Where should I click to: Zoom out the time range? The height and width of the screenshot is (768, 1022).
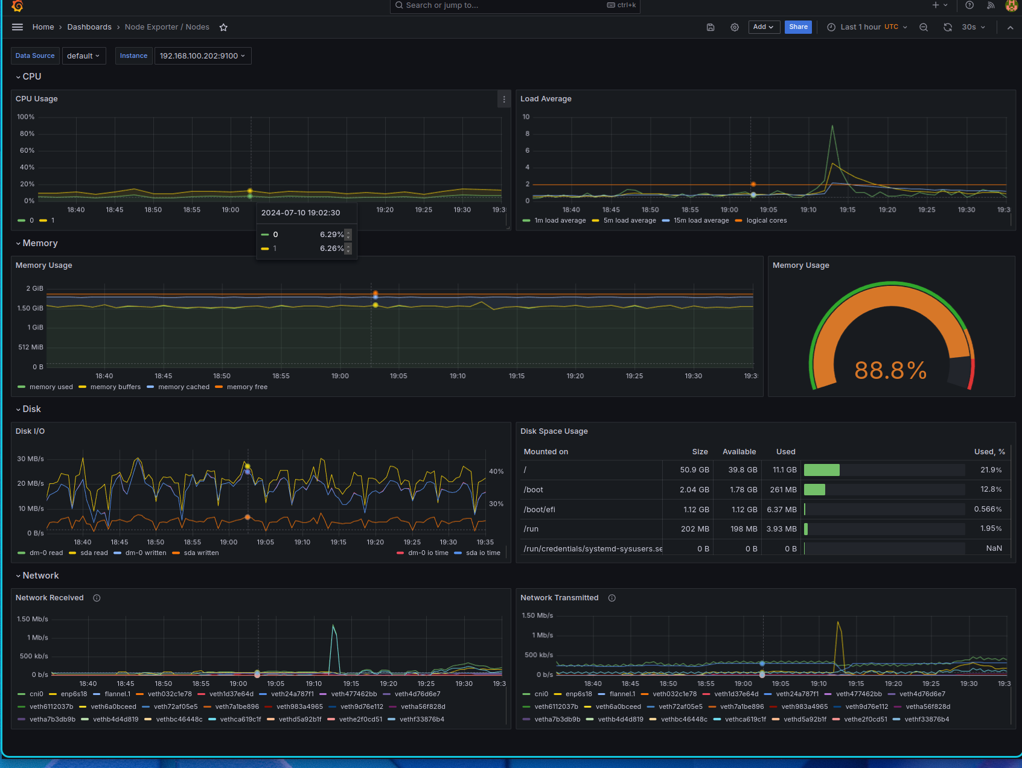[924, 27]
